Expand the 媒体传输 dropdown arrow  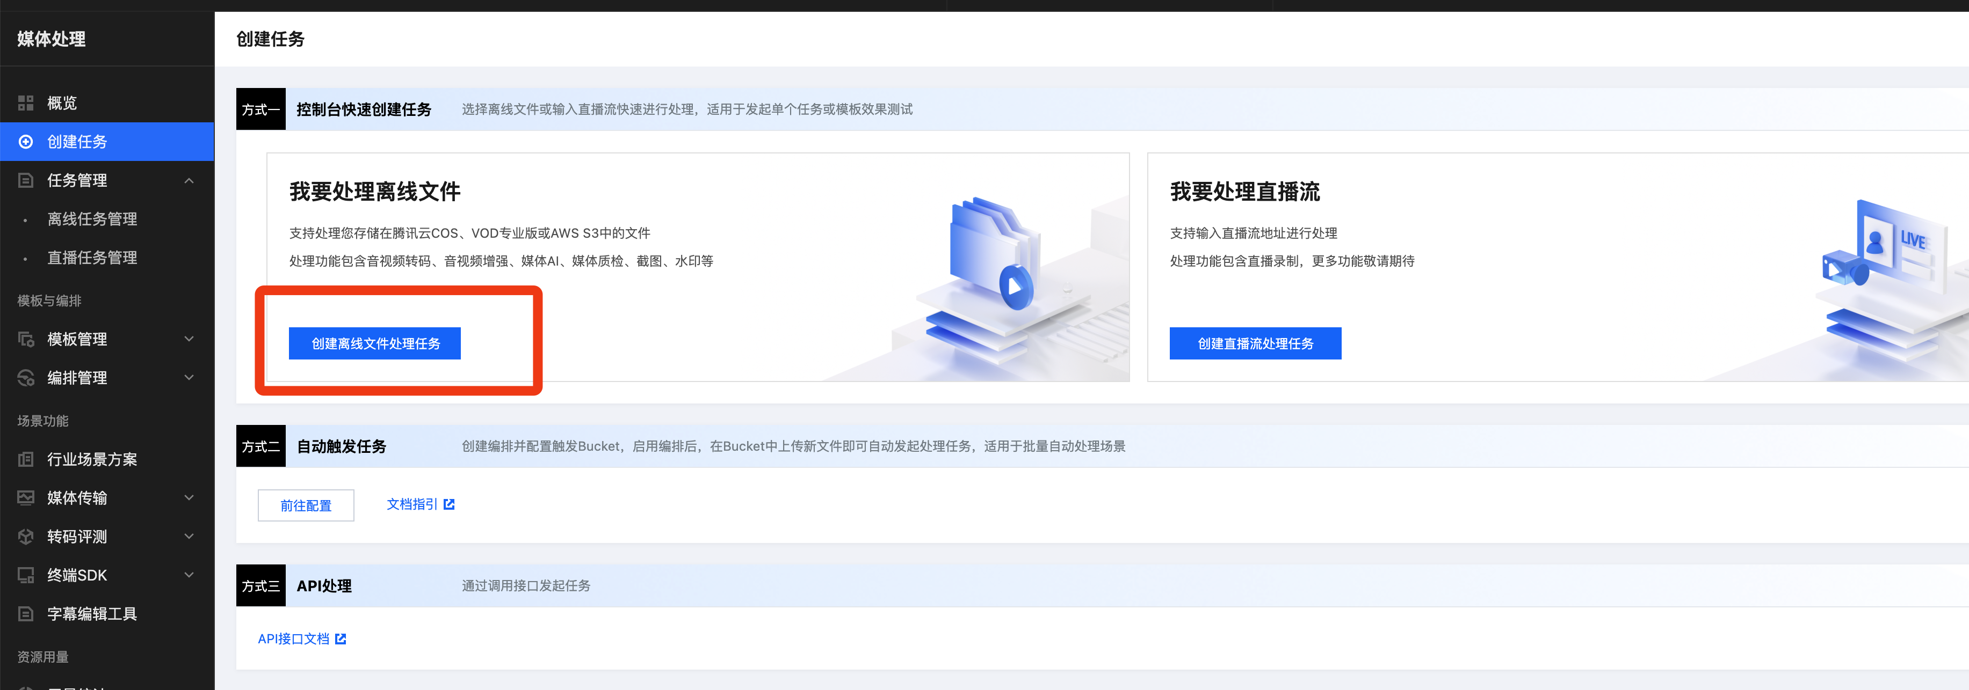(189, 498)
